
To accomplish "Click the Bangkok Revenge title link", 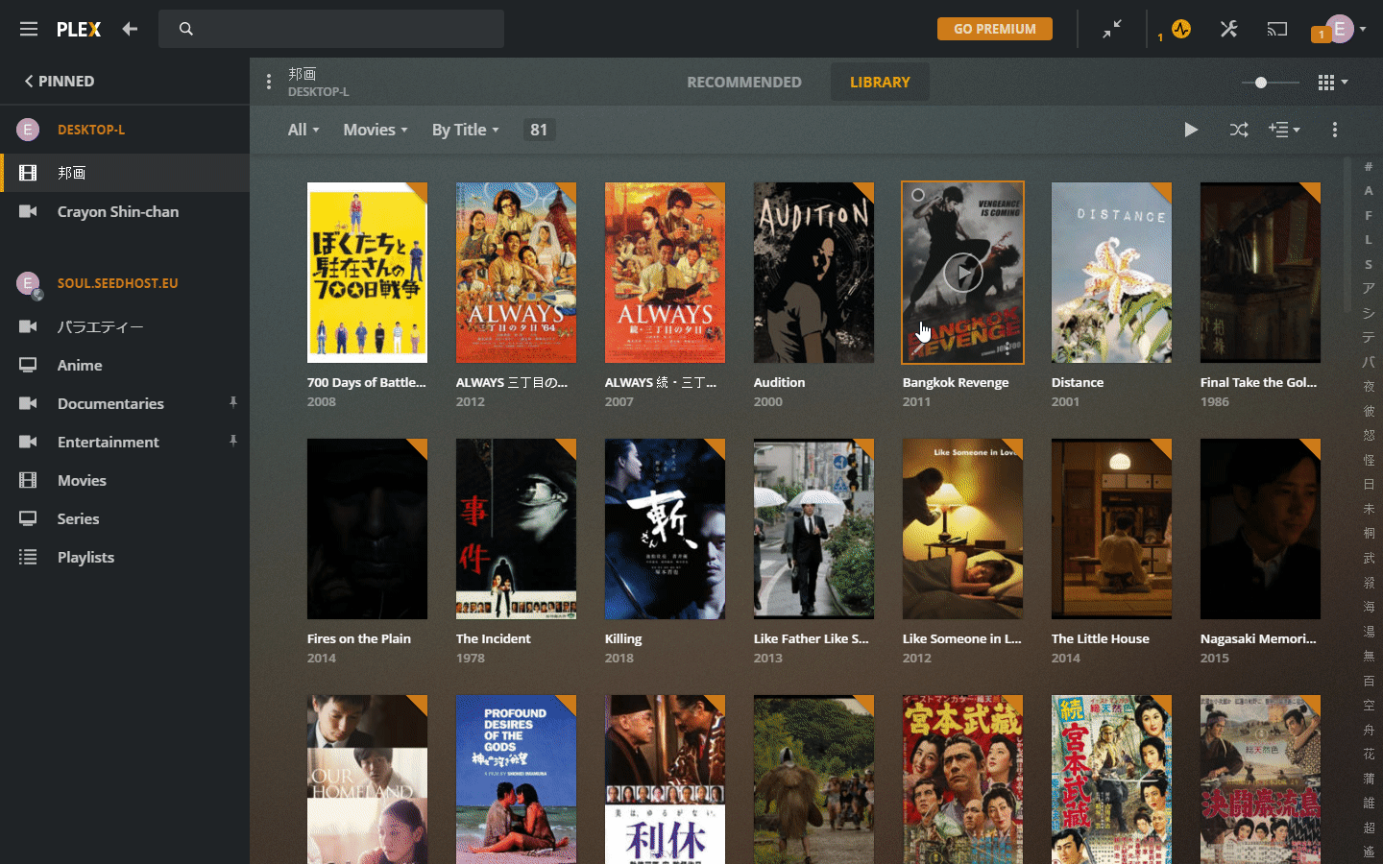I will point(956,382).
